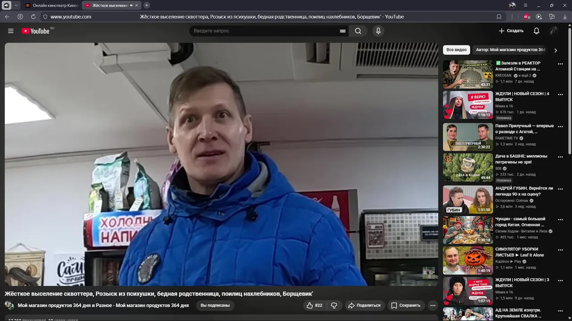The width and height of the screenshot is (572, 321).
Task: Click the Вы подписаны subscription button
Action: click(215, 305)
